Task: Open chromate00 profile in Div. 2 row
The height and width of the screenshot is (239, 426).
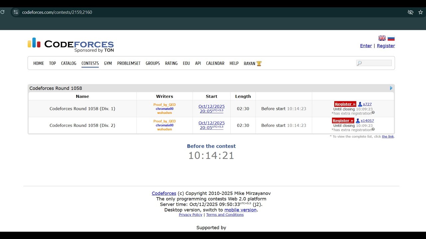Action: click(164, 125)
